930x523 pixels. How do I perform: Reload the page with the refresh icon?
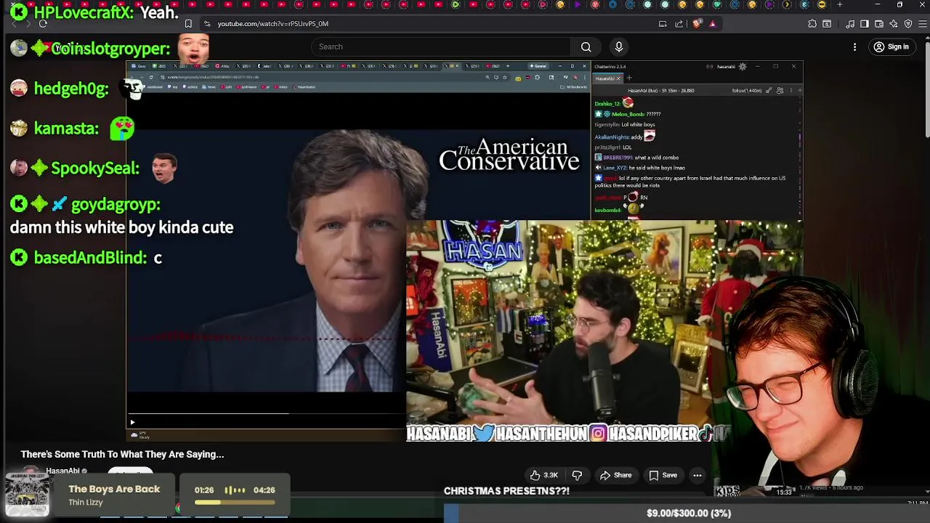pos(43,24)
